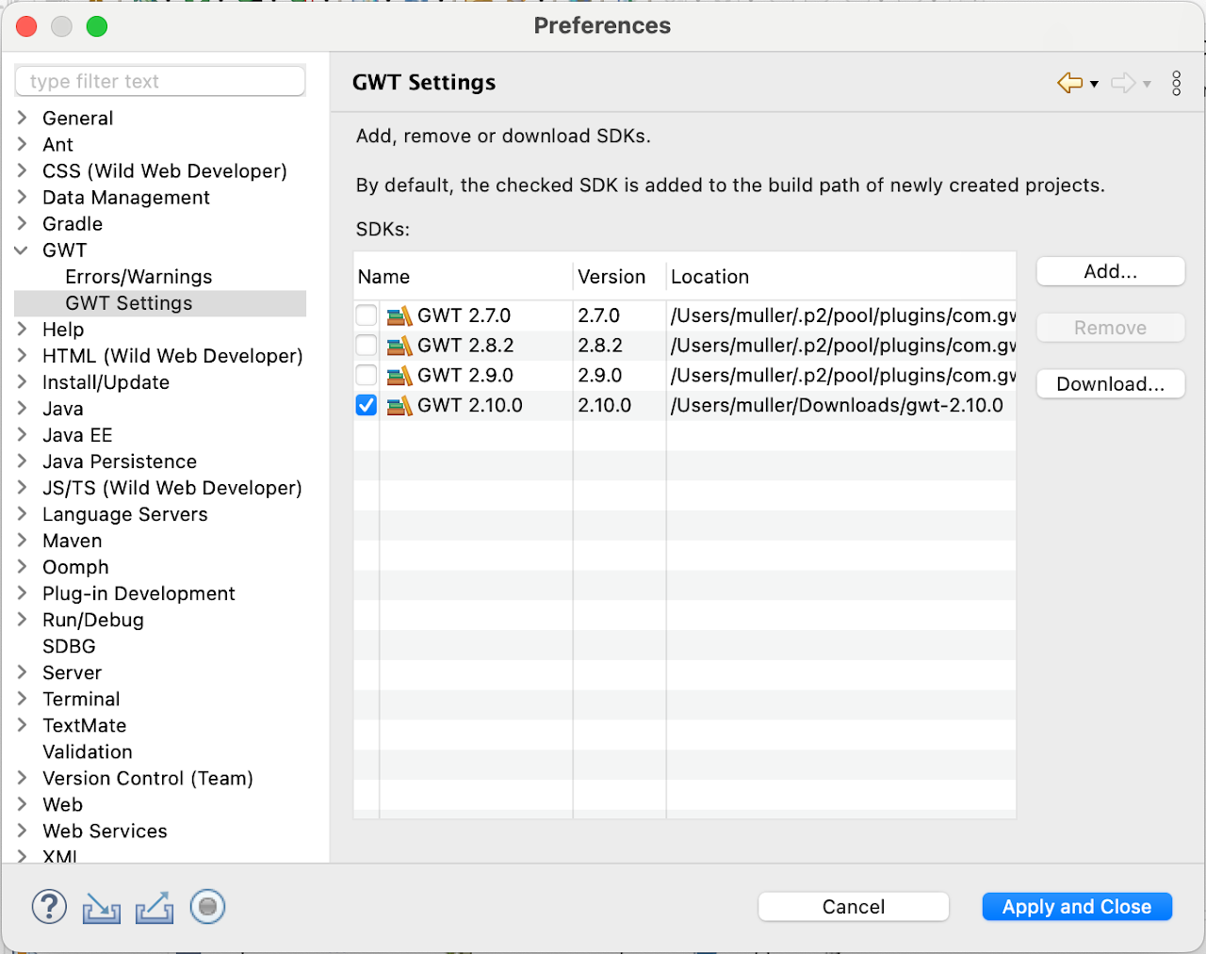Select the GWT 2.10.0 row name
Viewport: 1206px width, 954px height.
470,406
